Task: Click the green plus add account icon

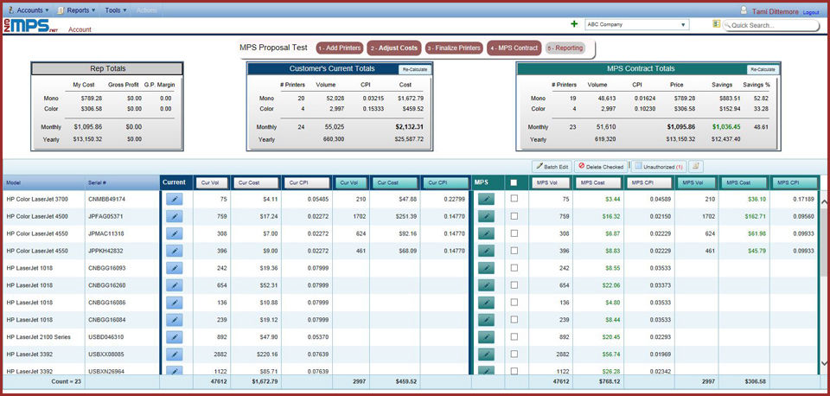Action: (575, 24)
